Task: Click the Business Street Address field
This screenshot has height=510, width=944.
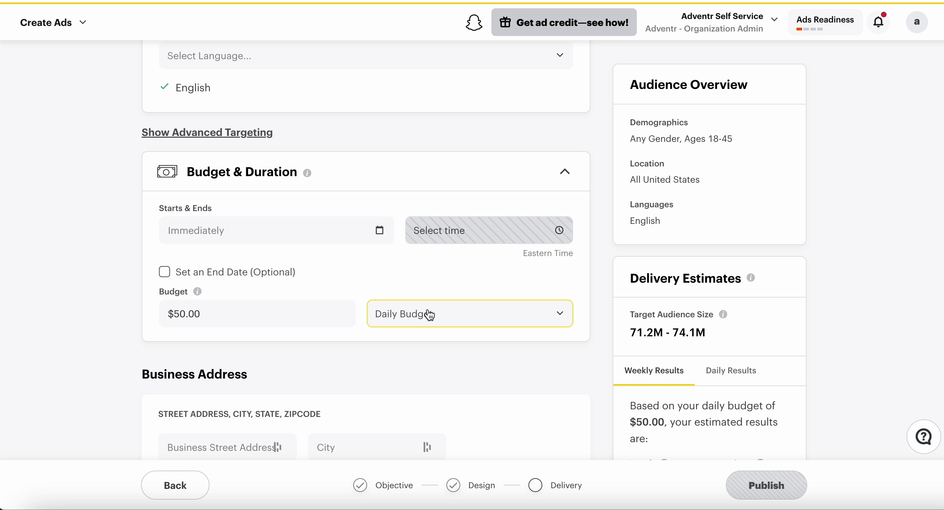Action: (x=227, y=447)
